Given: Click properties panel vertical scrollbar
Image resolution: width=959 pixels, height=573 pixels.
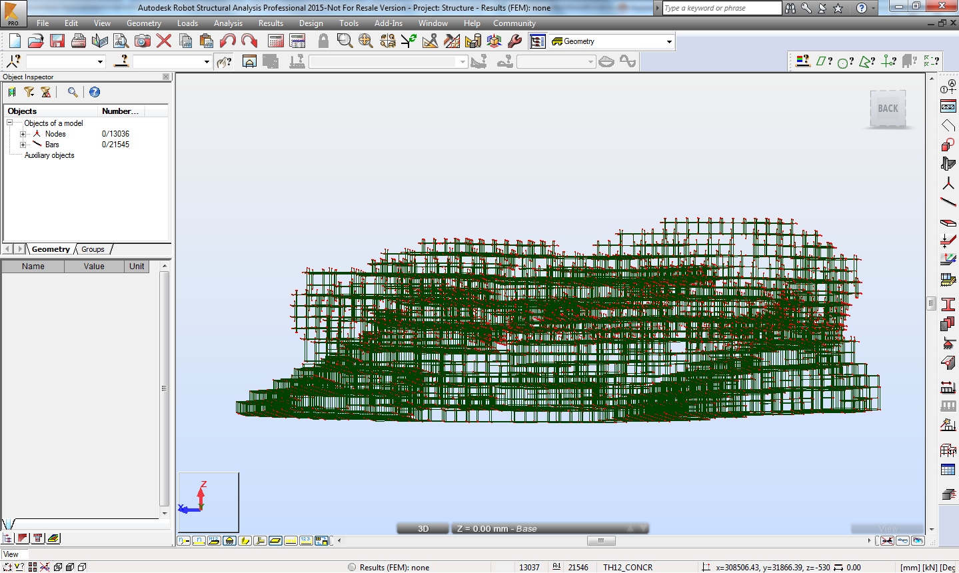Looking at the screenshot, I should click(x=165, y=388).
